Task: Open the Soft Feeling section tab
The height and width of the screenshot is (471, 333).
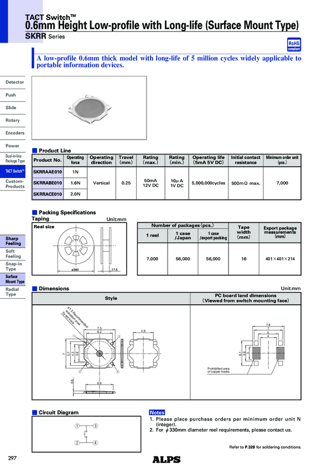Action: pos(13,254)
